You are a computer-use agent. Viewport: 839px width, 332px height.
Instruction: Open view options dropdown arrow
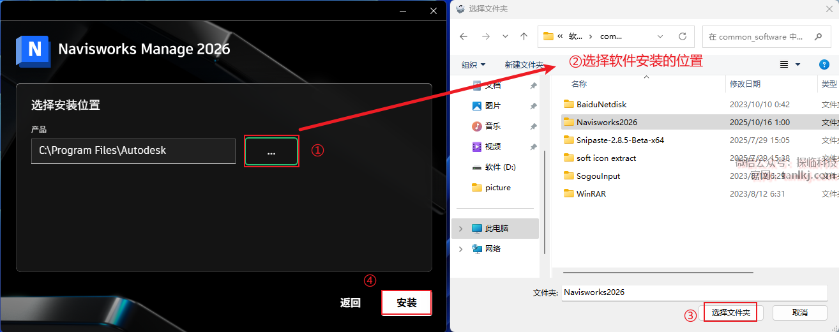click(797, 64)
